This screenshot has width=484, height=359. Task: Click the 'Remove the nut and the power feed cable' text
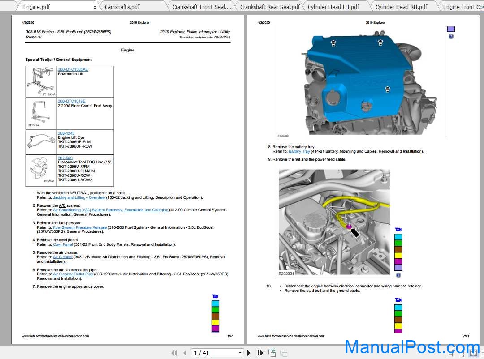pyautogui.click(x=309, y=159)
